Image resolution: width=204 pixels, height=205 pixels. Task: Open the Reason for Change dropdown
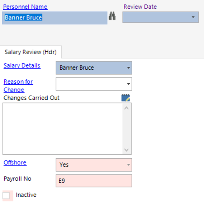click(128, 84)
